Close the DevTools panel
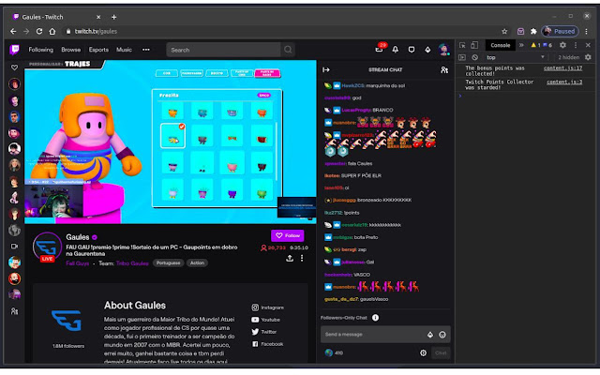 [588, 45]
